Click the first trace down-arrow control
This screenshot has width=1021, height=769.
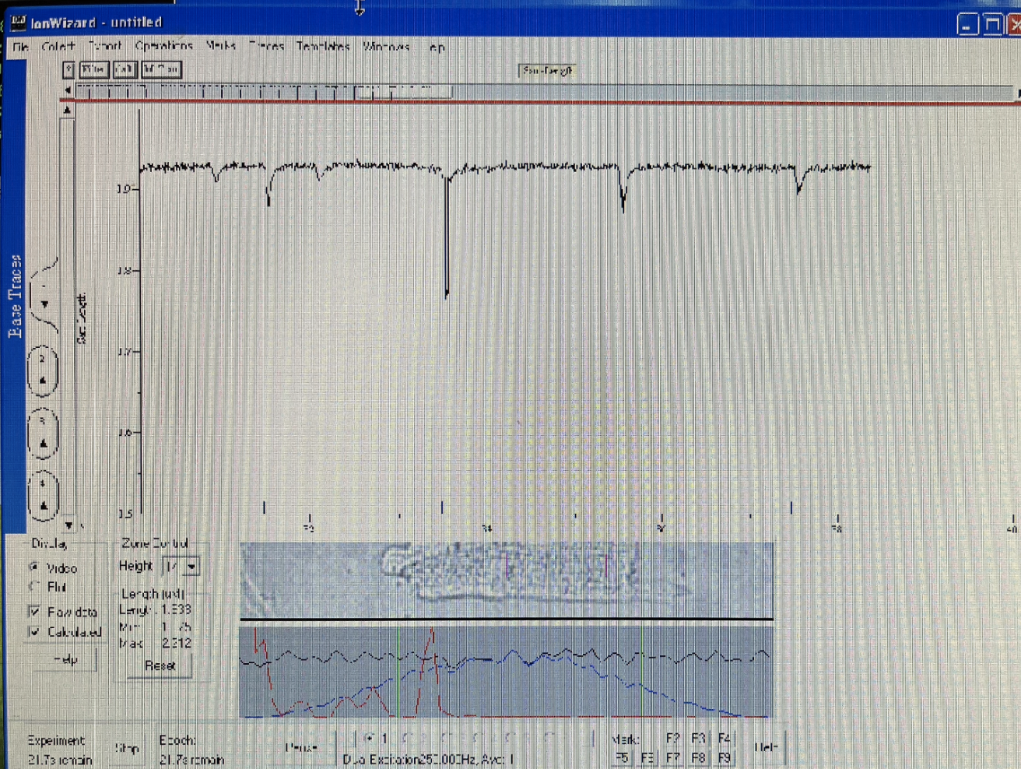[x=44, y=304]
